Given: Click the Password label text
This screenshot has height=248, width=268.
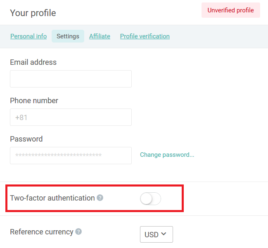Looking at the screenshot, I should pyautogui.click(x=26, y=139).
